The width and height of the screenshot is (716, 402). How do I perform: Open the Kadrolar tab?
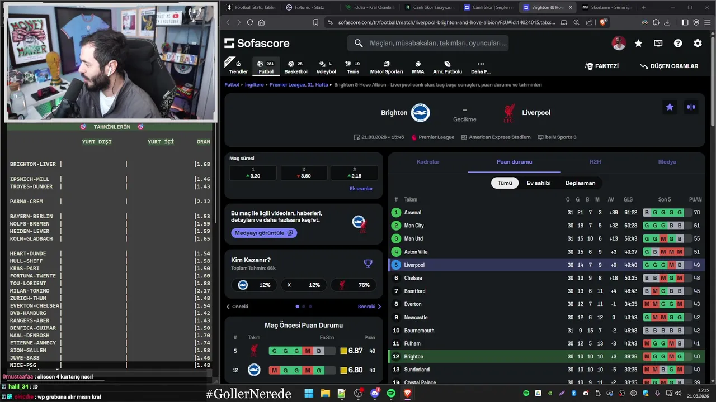428,162
